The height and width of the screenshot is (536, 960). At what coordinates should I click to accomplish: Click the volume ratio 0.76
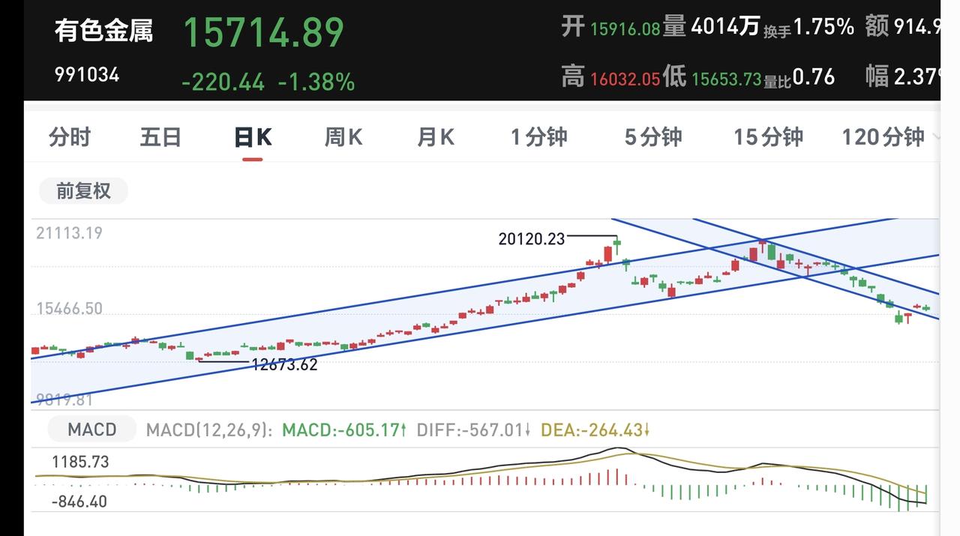(814, 76)
